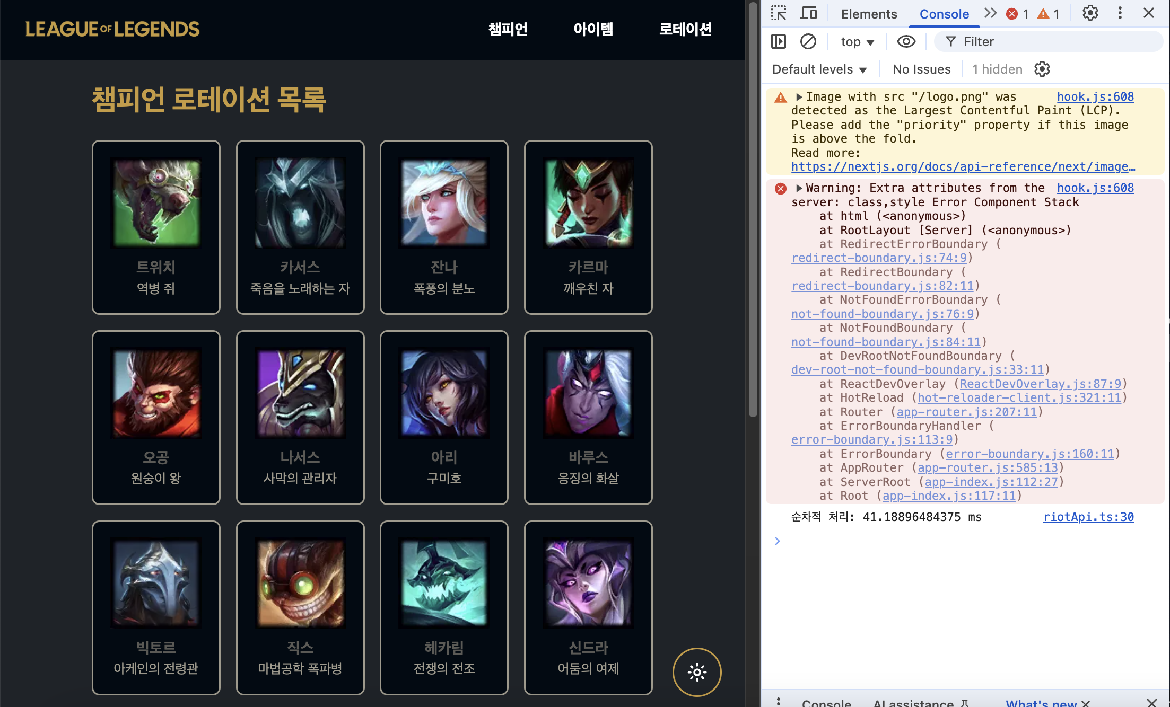Switch to the Elements tab
This screenshot has width=1170, height=707.
(x=869, y=14)
